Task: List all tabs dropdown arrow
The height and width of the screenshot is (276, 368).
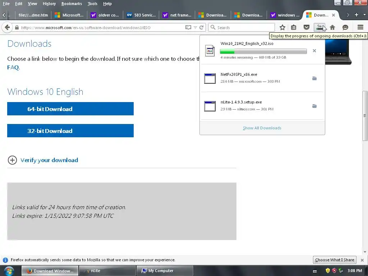Action: pyautogui.click(x=364, y=15)
